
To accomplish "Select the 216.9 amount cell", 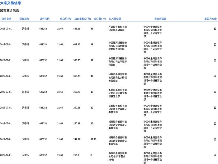I will [x=76, y=155].
